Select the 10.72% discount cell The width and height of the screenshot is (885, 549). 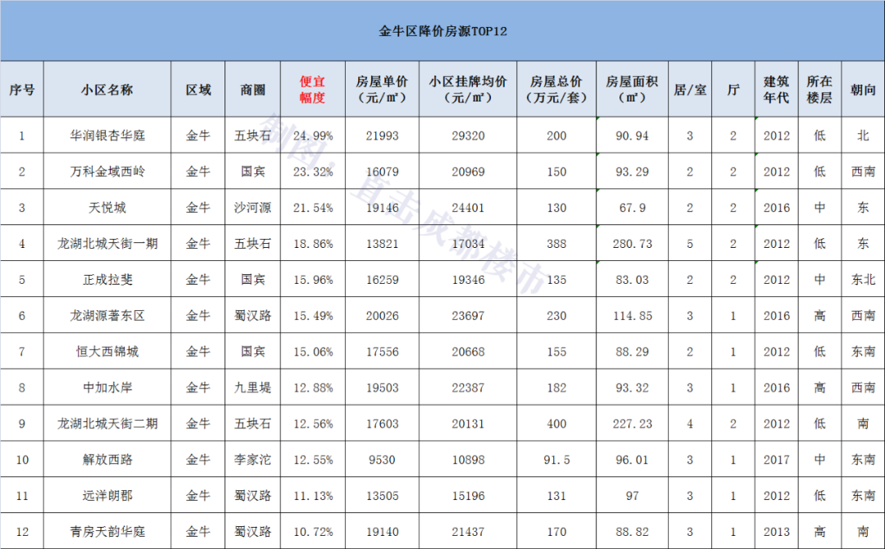pyautogui.click(x=313, y=532)
